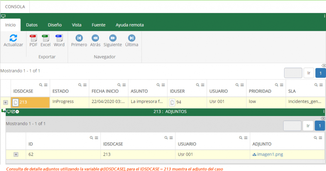The width and height of the screenshot is (326, 171).
Task: Click main grid page number input
Action: (293, 73)
